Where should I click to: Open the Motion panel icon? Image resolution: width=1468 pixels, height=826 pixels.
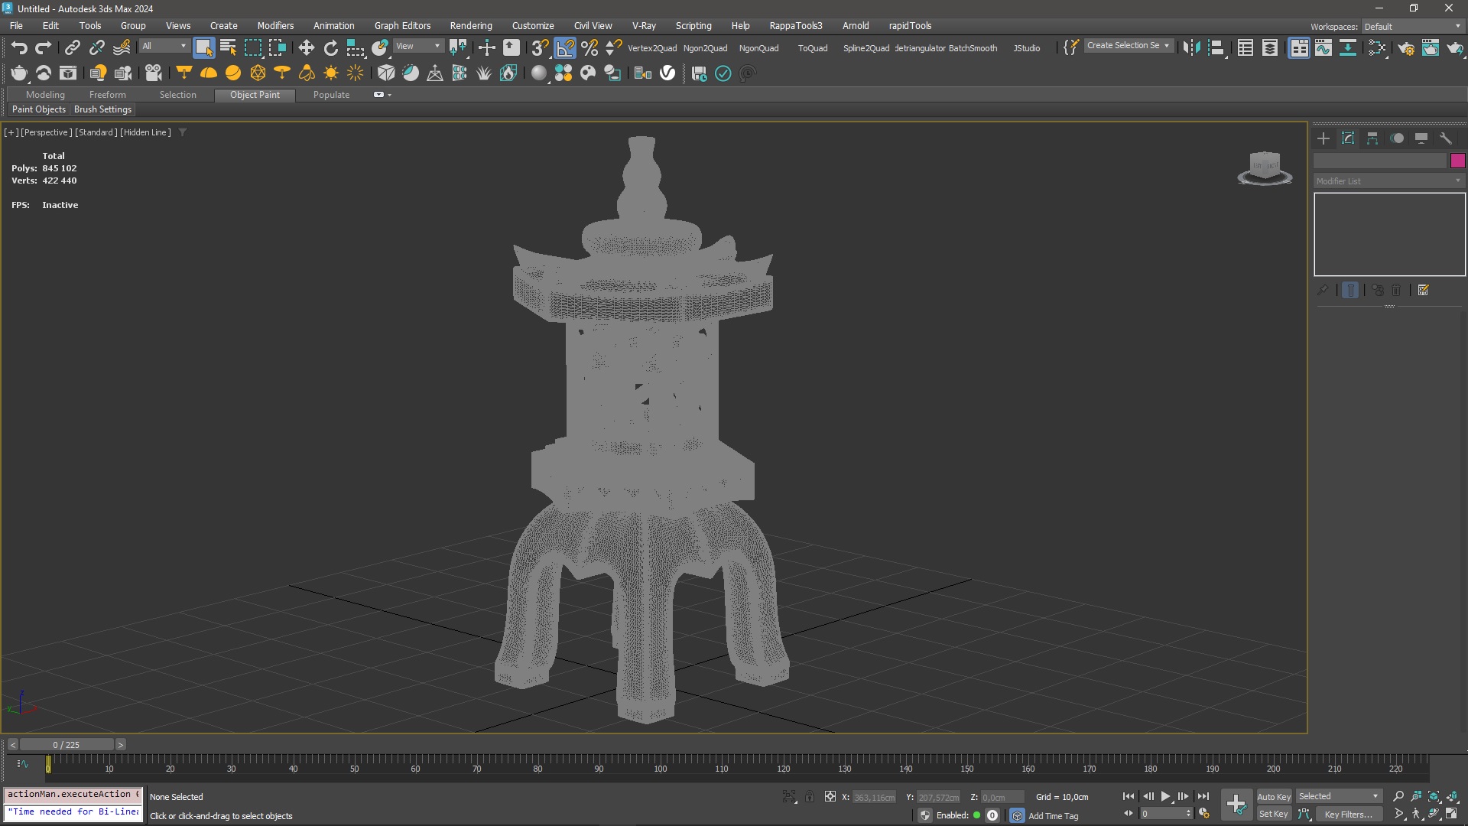coord(1397,138)
